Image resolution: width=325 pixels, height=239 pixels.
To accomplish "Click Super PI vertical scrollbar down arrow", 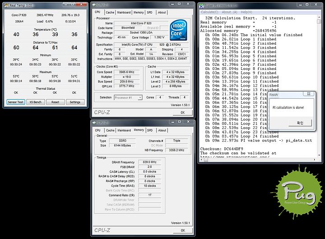I will (319, 155).
